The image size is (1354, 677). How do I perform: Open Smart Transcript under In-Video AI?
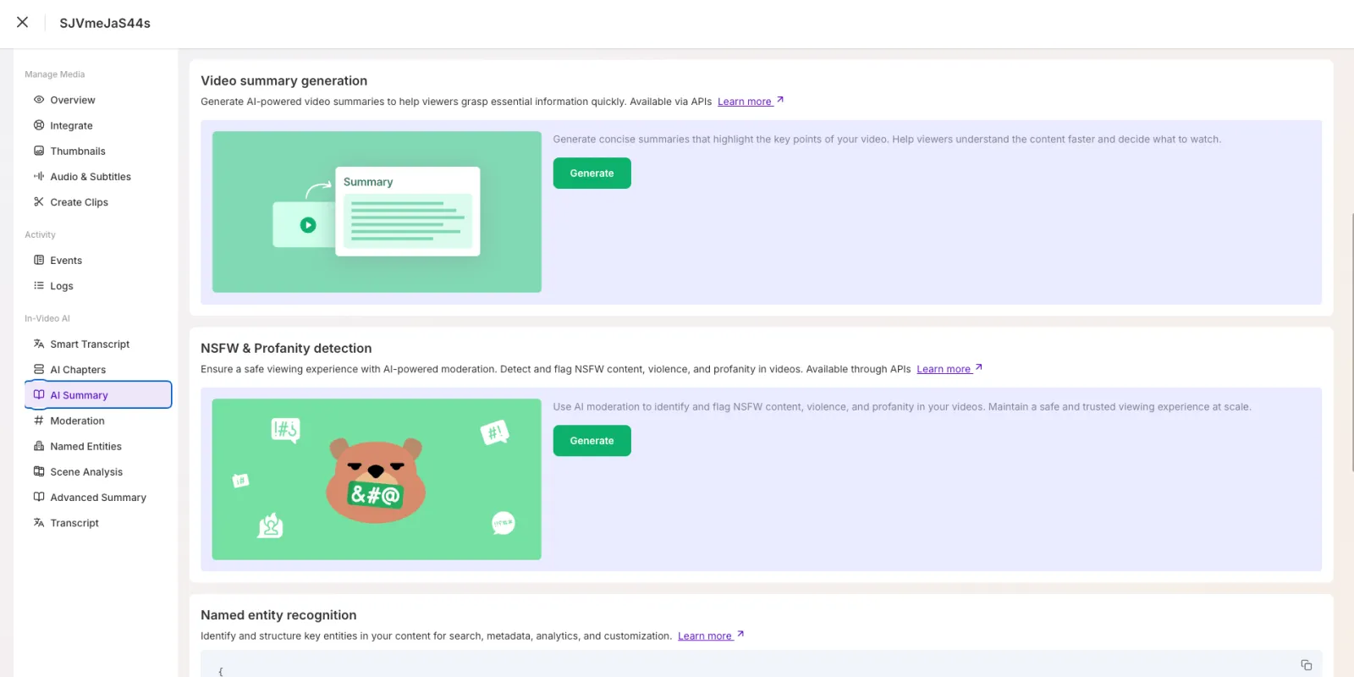pyautogui.click(x=98, y=344)
